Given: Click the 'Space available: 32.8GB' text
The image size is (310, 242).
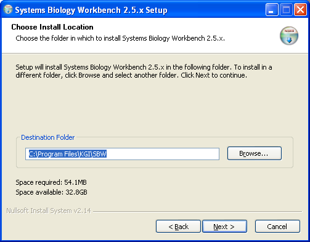Looking at the screenshot, I should [x=51, y=192].
